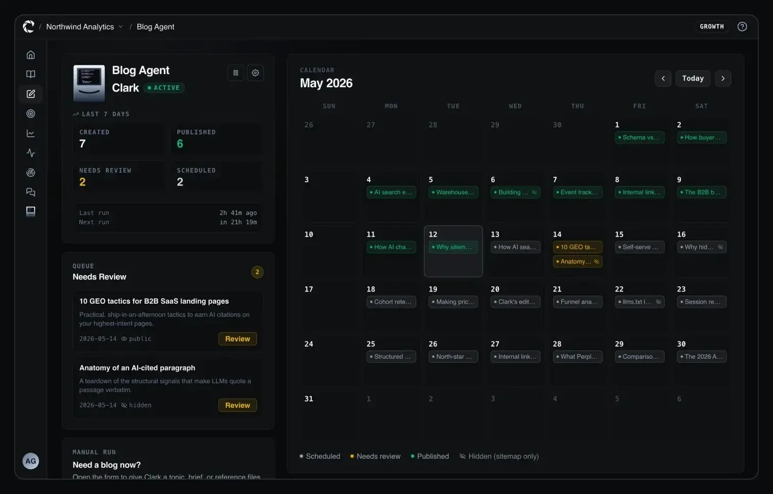The height and width of the screenshot is (494, 773).
Task: Open the 'Event track...' event on May 7
Action: (577, 192)
